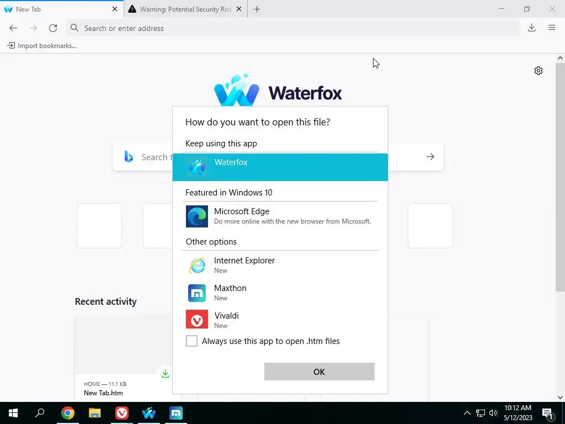The height and width of the screenshot is (424, 565).
Task: Select Waterfox in the open-with dialog
Action: pyautogui.click(x=280, y=167)
